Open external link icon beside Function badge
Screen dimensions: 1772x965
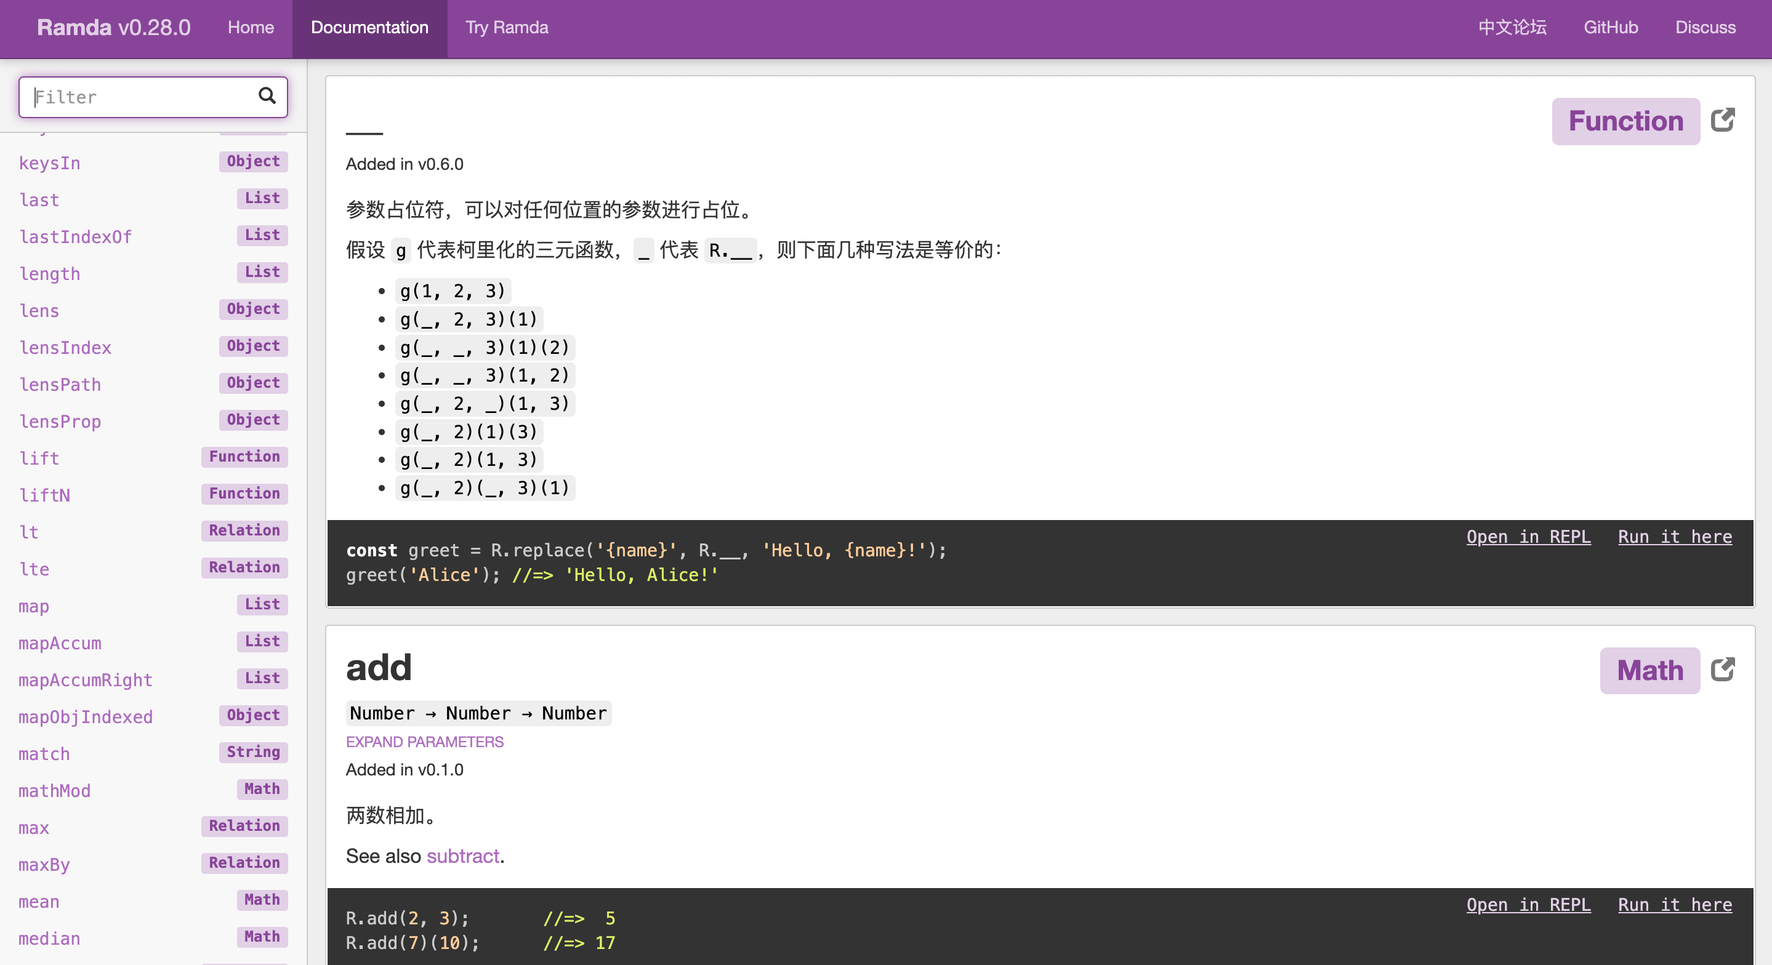(x=1723, y=121)
